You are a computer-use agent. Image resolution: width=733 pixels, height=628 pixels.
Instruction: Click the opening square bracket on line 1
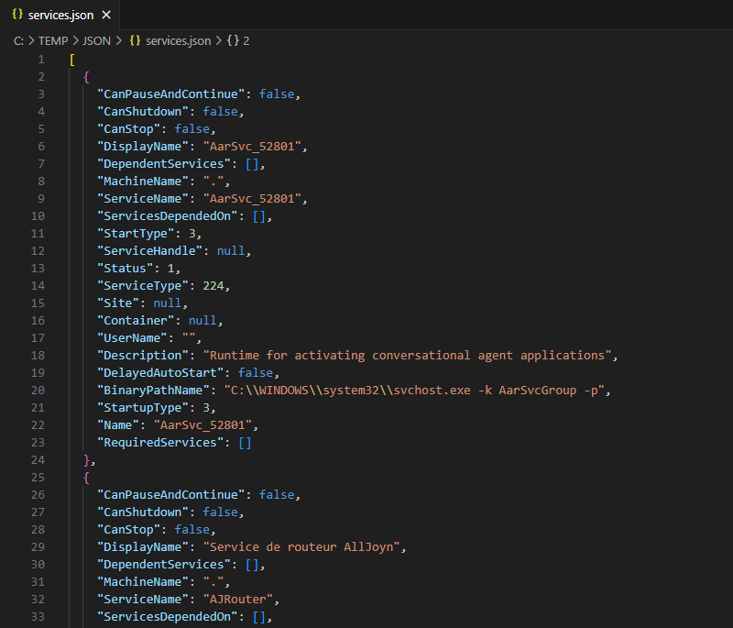72,60
